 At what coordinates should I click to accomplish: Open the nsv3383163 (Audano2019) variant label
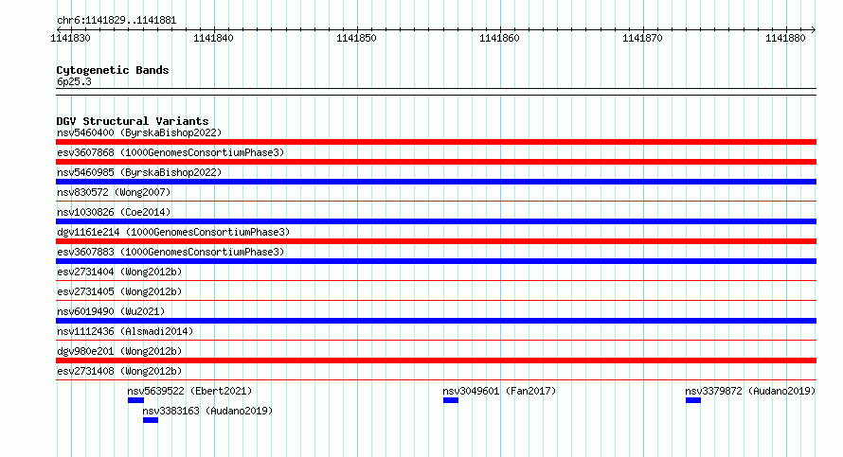207,411
